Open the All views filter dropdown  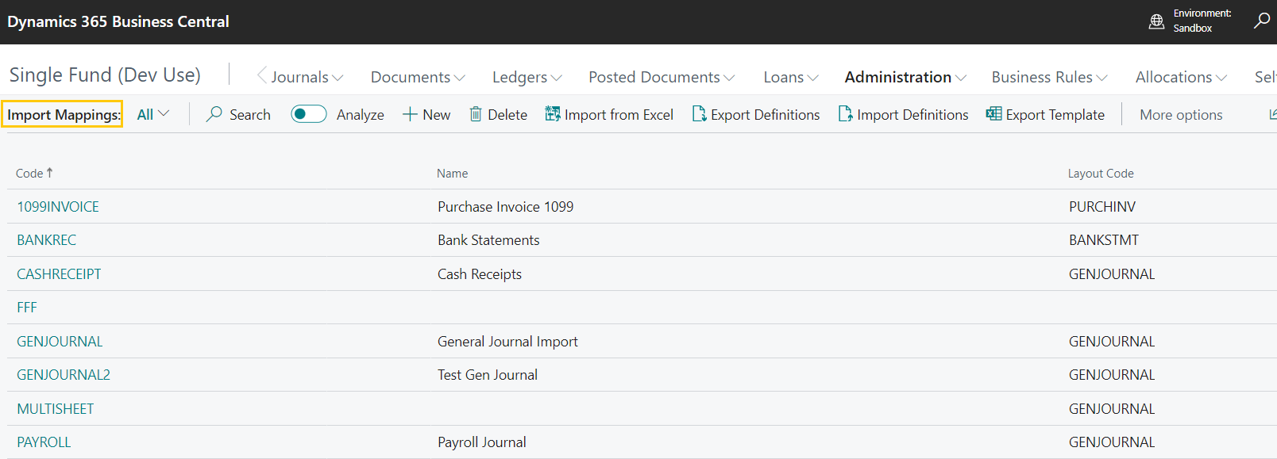pos(153,114)
